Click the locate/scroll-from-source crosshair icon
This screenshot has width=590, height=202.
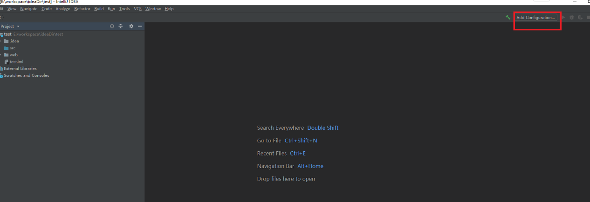pos(112,27)
